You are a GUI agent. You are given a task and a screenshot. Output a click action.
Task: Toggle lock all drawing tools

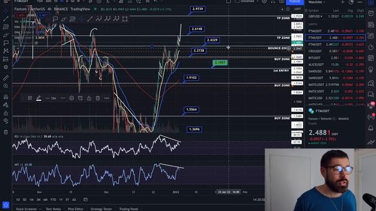(6, 113)
